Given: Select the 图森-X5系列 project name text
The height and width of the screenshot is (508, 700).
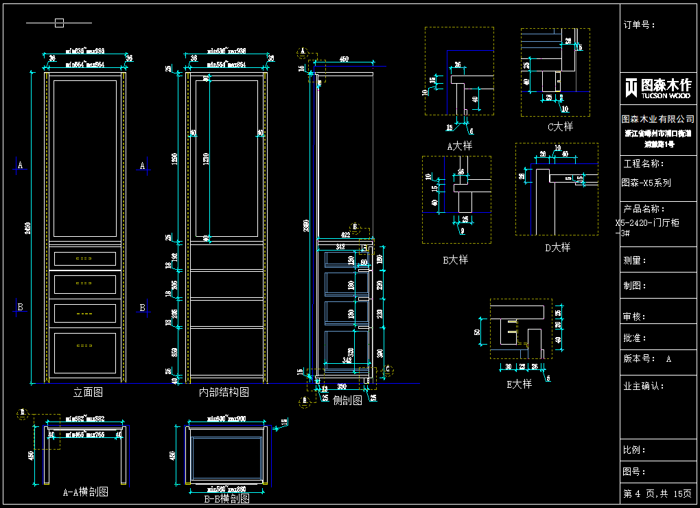Looking at the screenshot, I should coord(646,183).
